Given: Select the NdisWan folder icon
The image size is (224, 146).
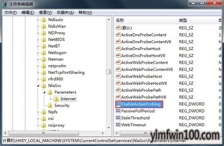Looking at the screenshot, I should tap(44, 26).
